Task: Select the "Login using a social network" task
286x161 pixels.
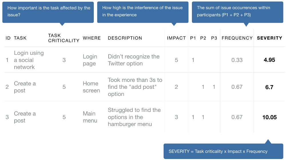Action: click(29, 60)
